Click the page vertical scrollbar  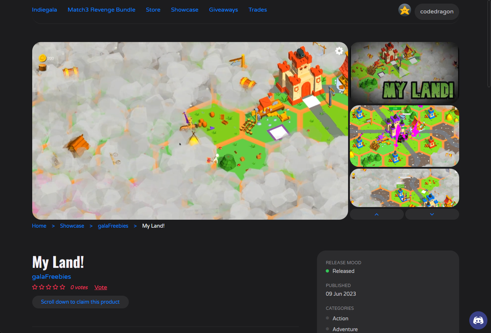(x=489, y=43)
